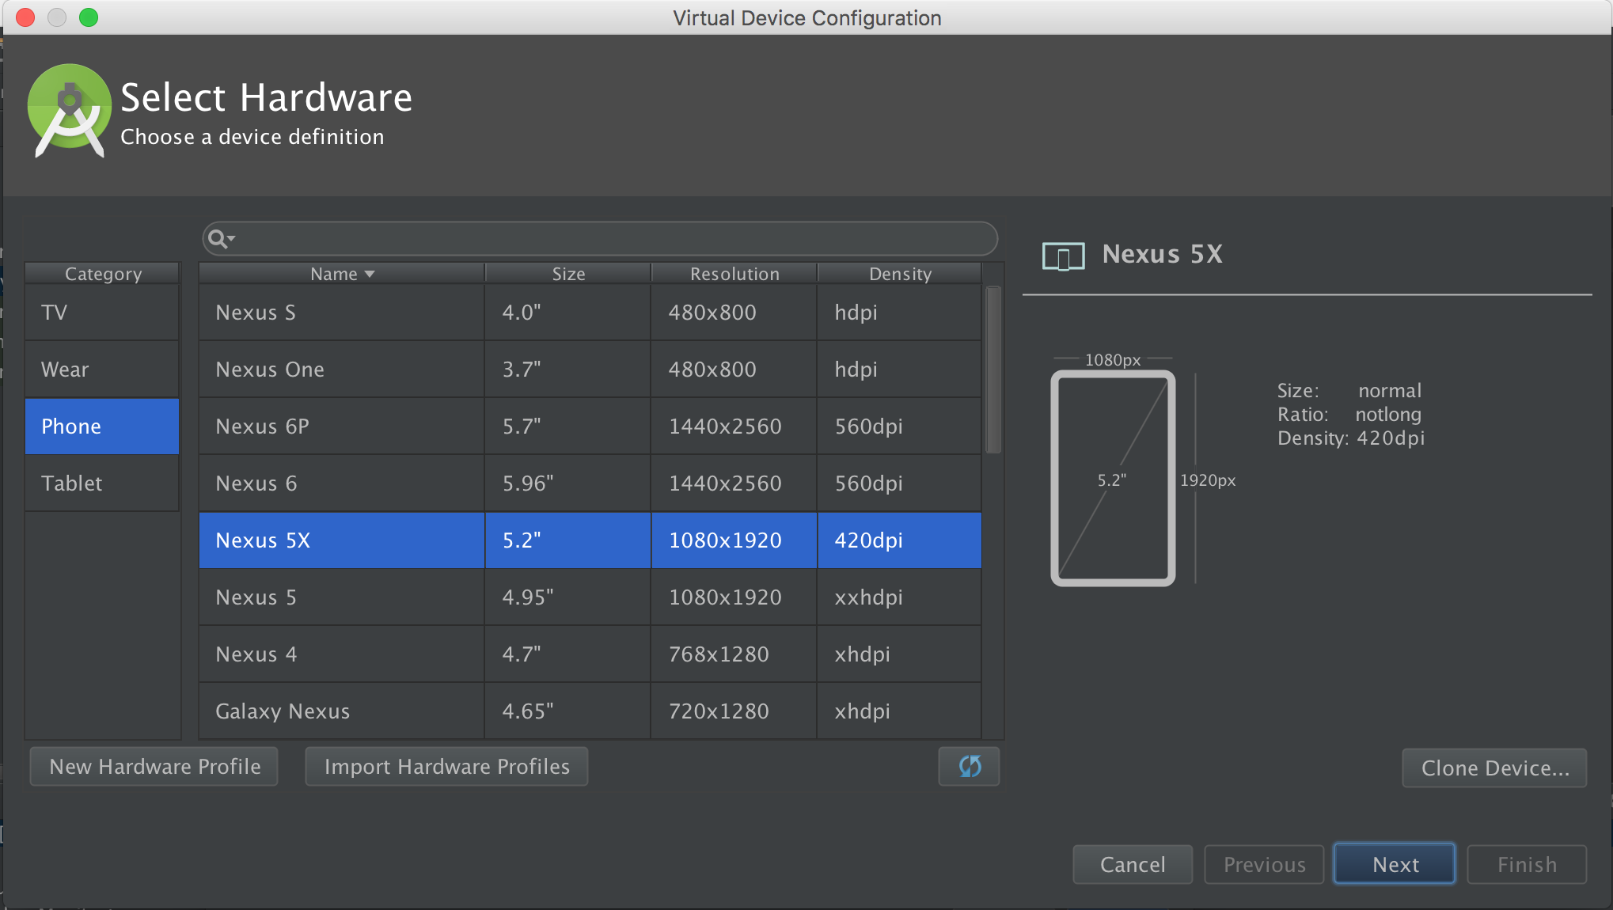Click the search magnifier dropdown icon
This screenshot has width=1613, height=910.
[x=221, y=238]
